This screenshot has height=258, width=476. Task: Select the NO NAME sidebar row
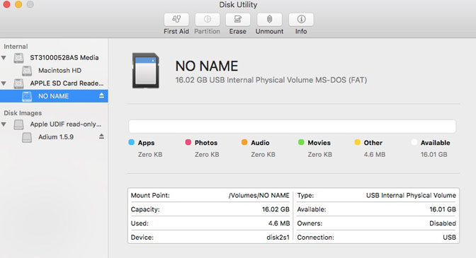point(54,96)
